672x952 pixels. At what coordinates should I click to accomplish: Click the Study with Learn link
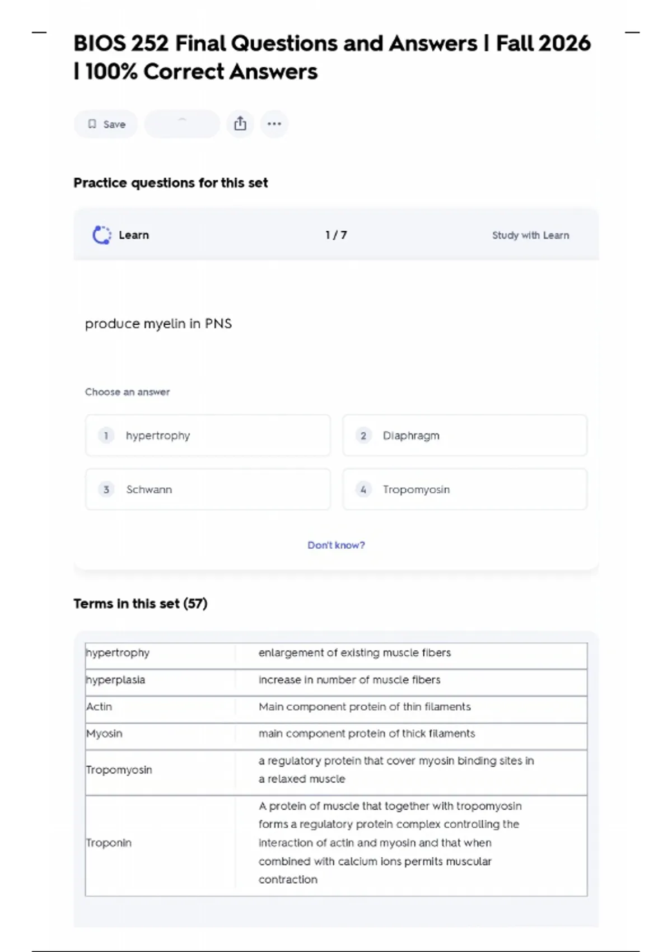[x=530, y=235]
